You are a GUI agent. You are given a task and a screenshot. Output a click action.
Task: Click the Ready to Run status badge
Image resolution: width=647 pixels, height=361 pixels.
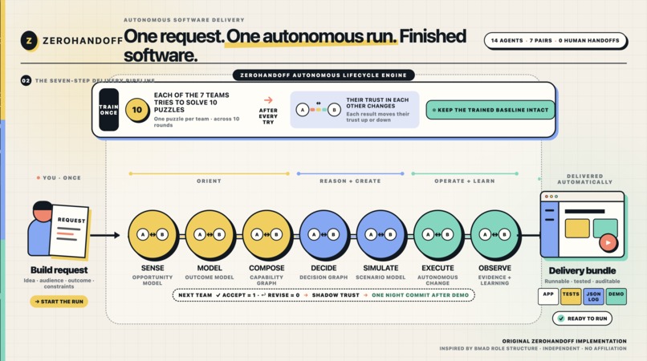point(582,318)
